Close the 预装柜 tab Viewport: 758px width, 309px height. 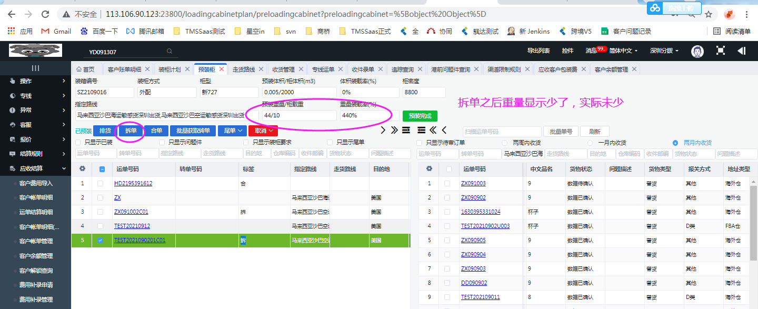pos(222,69)
